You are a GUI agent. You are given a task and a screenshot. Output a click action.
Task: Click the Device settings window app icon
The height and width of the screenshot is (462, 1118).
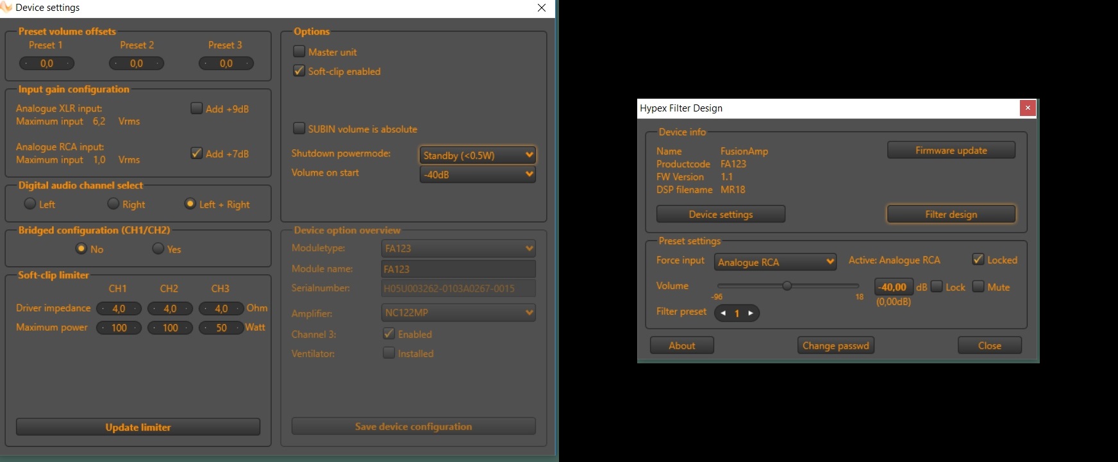tap(6, 7)
